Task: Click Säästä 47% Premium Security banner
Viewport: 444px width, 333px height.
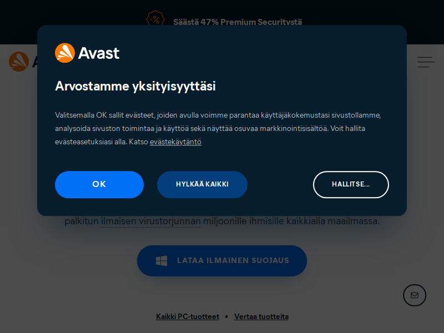Action: tap(238, 22)
